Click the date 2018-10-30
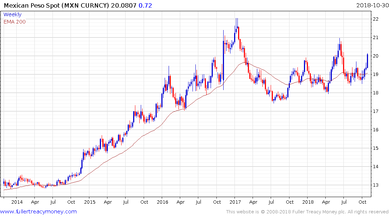 point(372,5)
